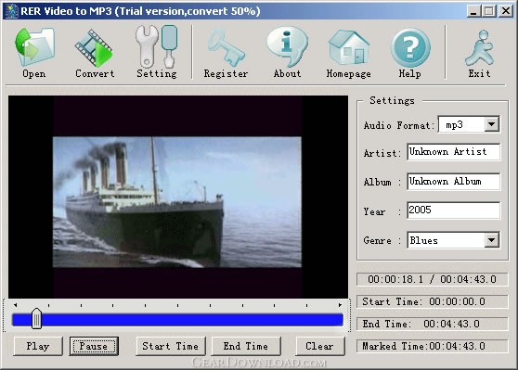Image resolution: width=518 pixels, height=370 pixels.
Task: Open the Setting tools icon
Action: point(157,47)
